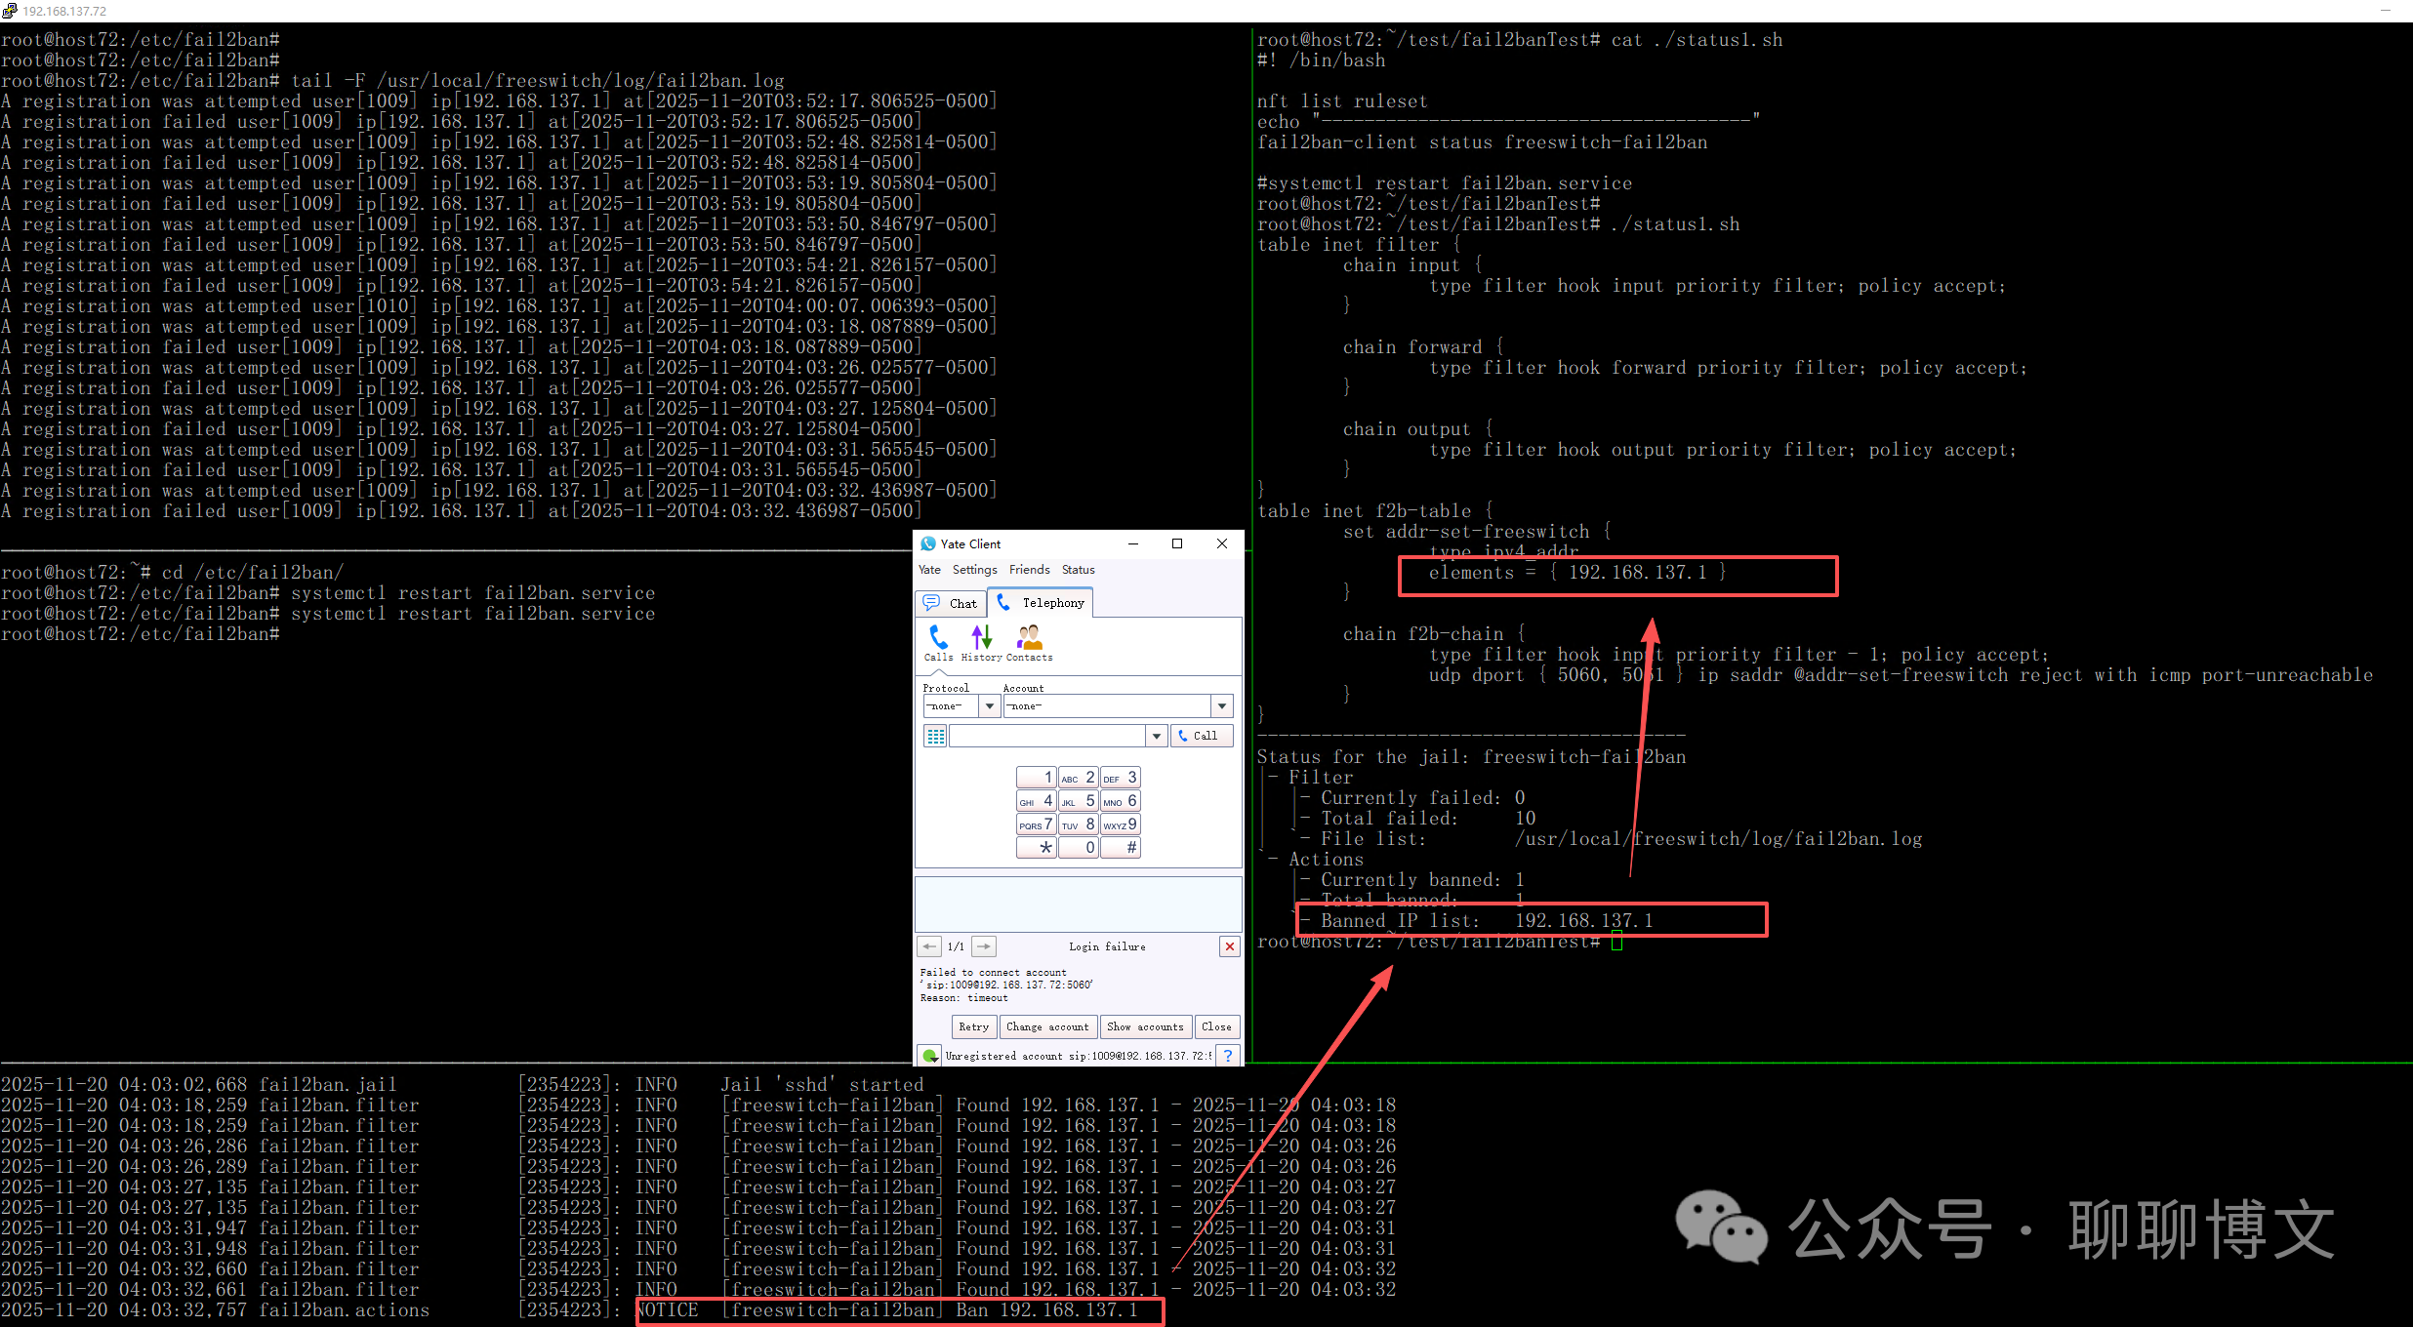Click the Change account button
The height and width of the screenshot is (1327, 2413).
click(1046, 1026)
